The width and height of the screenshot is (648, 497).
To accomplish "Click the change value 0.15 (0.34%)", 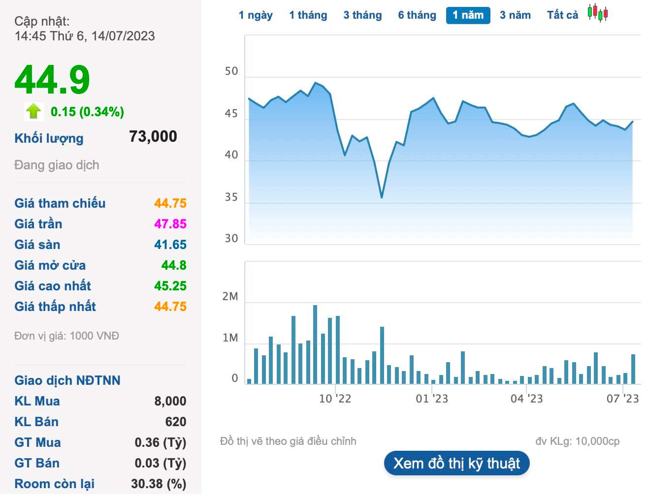I will click(87, 112).
